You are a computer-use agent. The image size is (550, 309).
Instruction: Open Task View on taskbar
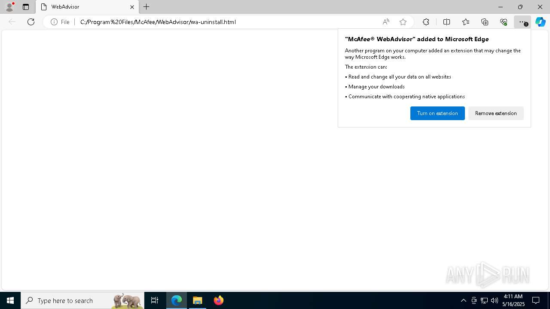click(155, 300)
